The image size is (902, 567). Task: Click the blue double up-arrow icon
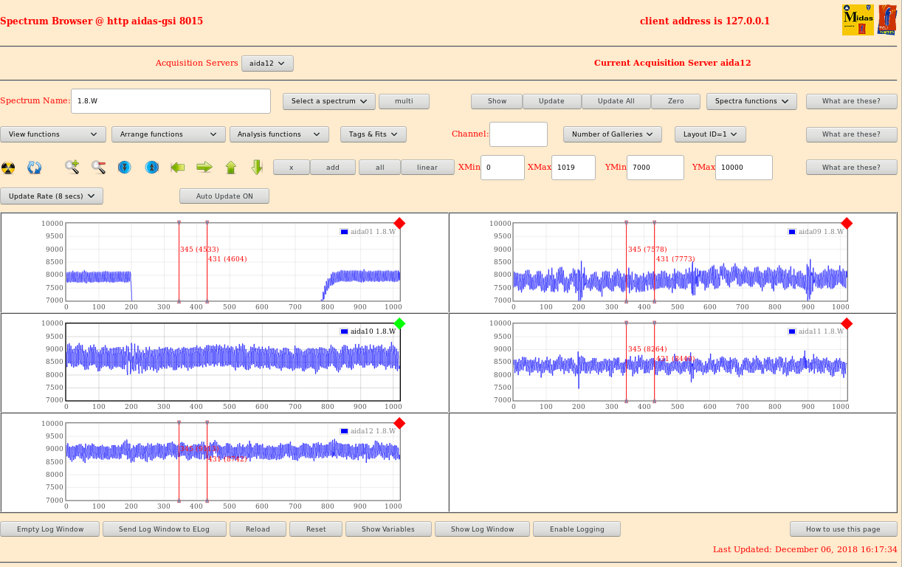pyautogui.click(x=151, y=168)
